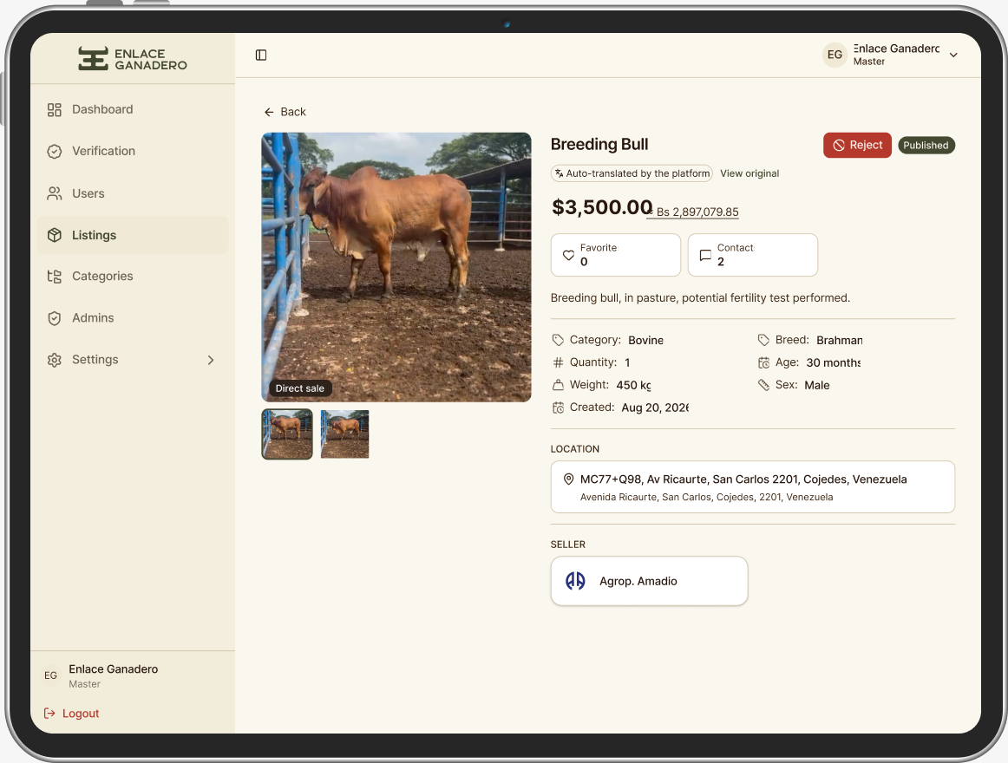The width and height of the screenshot is (1008, 763).
Task: Click the Users people icon
Action: pos(55,193)
